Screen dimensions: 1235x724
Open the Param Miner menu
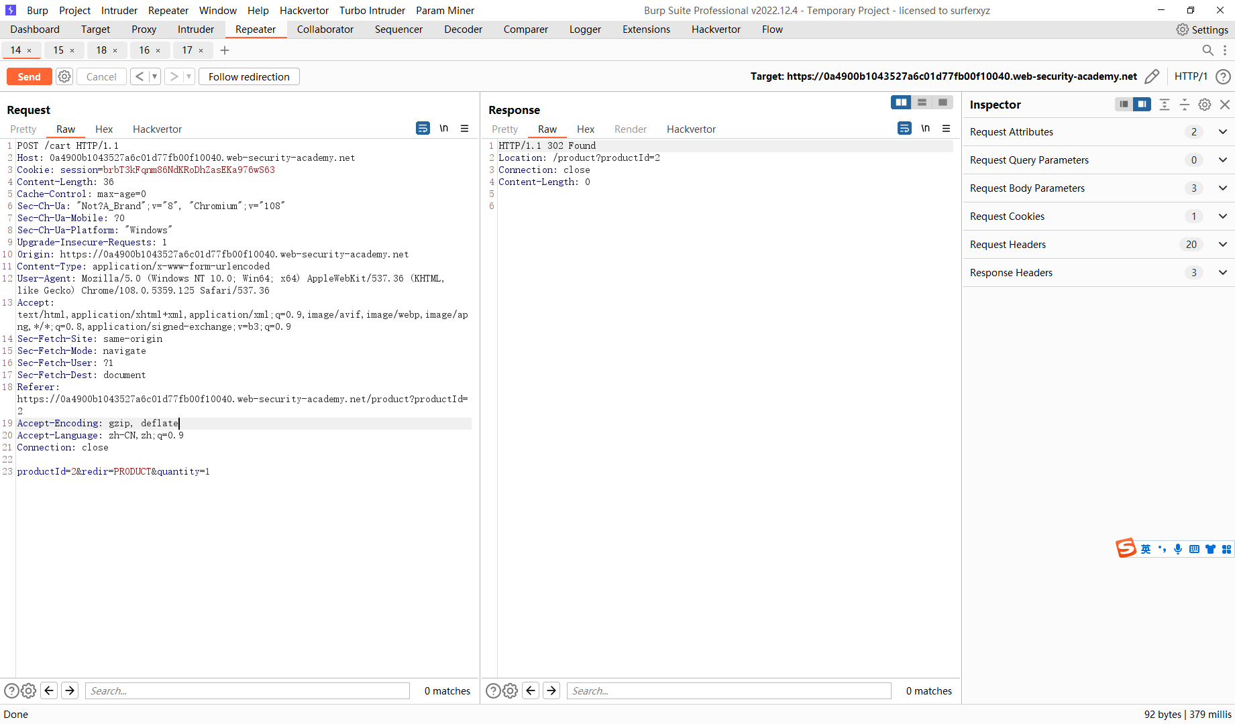445,11
